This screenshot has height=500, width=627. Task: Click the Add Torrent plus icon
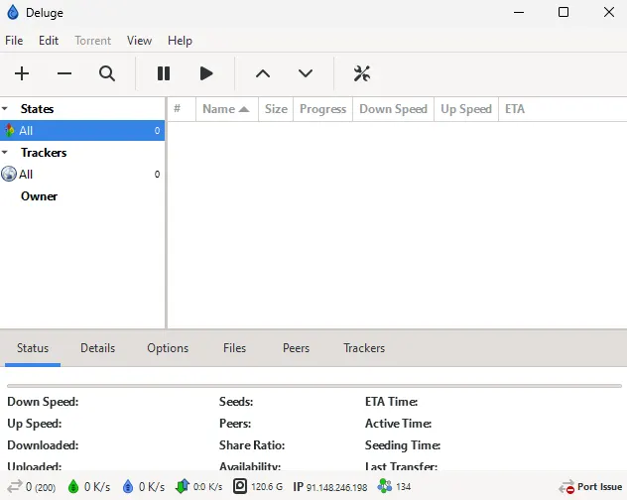coord(22,73)
